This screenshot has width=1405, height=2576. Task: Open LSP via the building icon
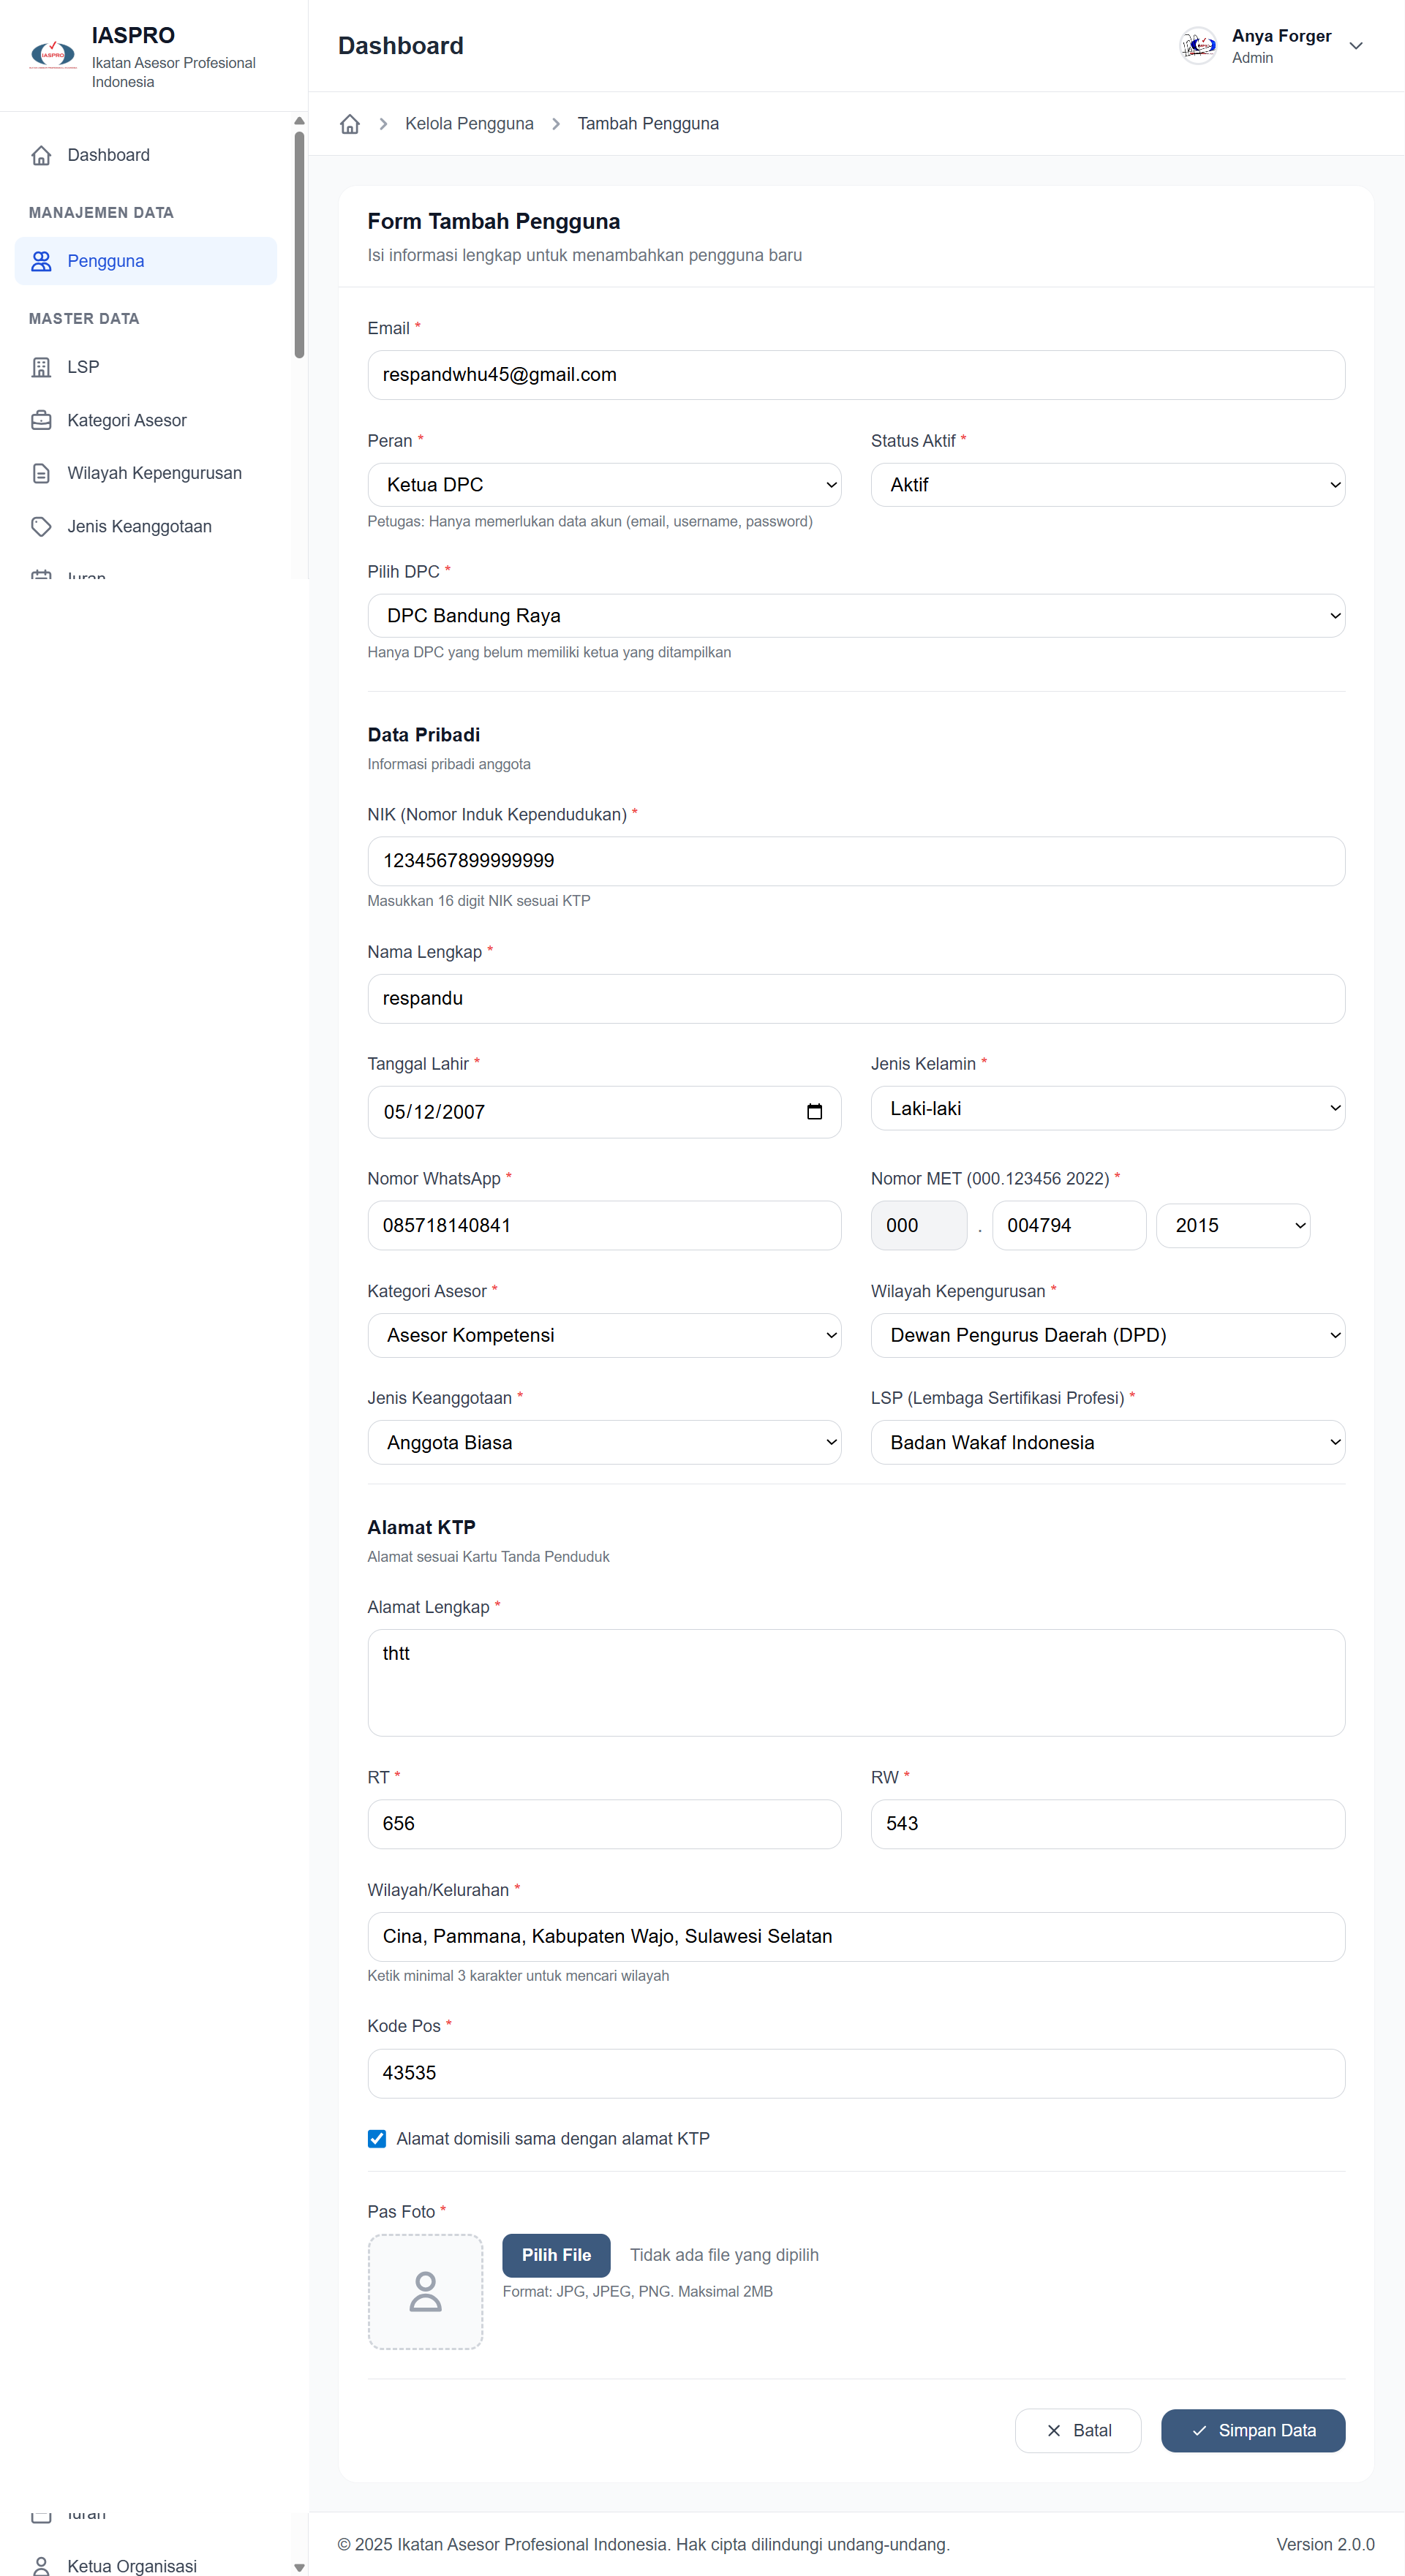(41, 367)
